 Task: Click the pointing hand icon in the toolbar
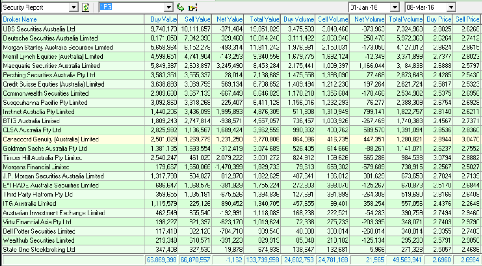click(193, 8)
